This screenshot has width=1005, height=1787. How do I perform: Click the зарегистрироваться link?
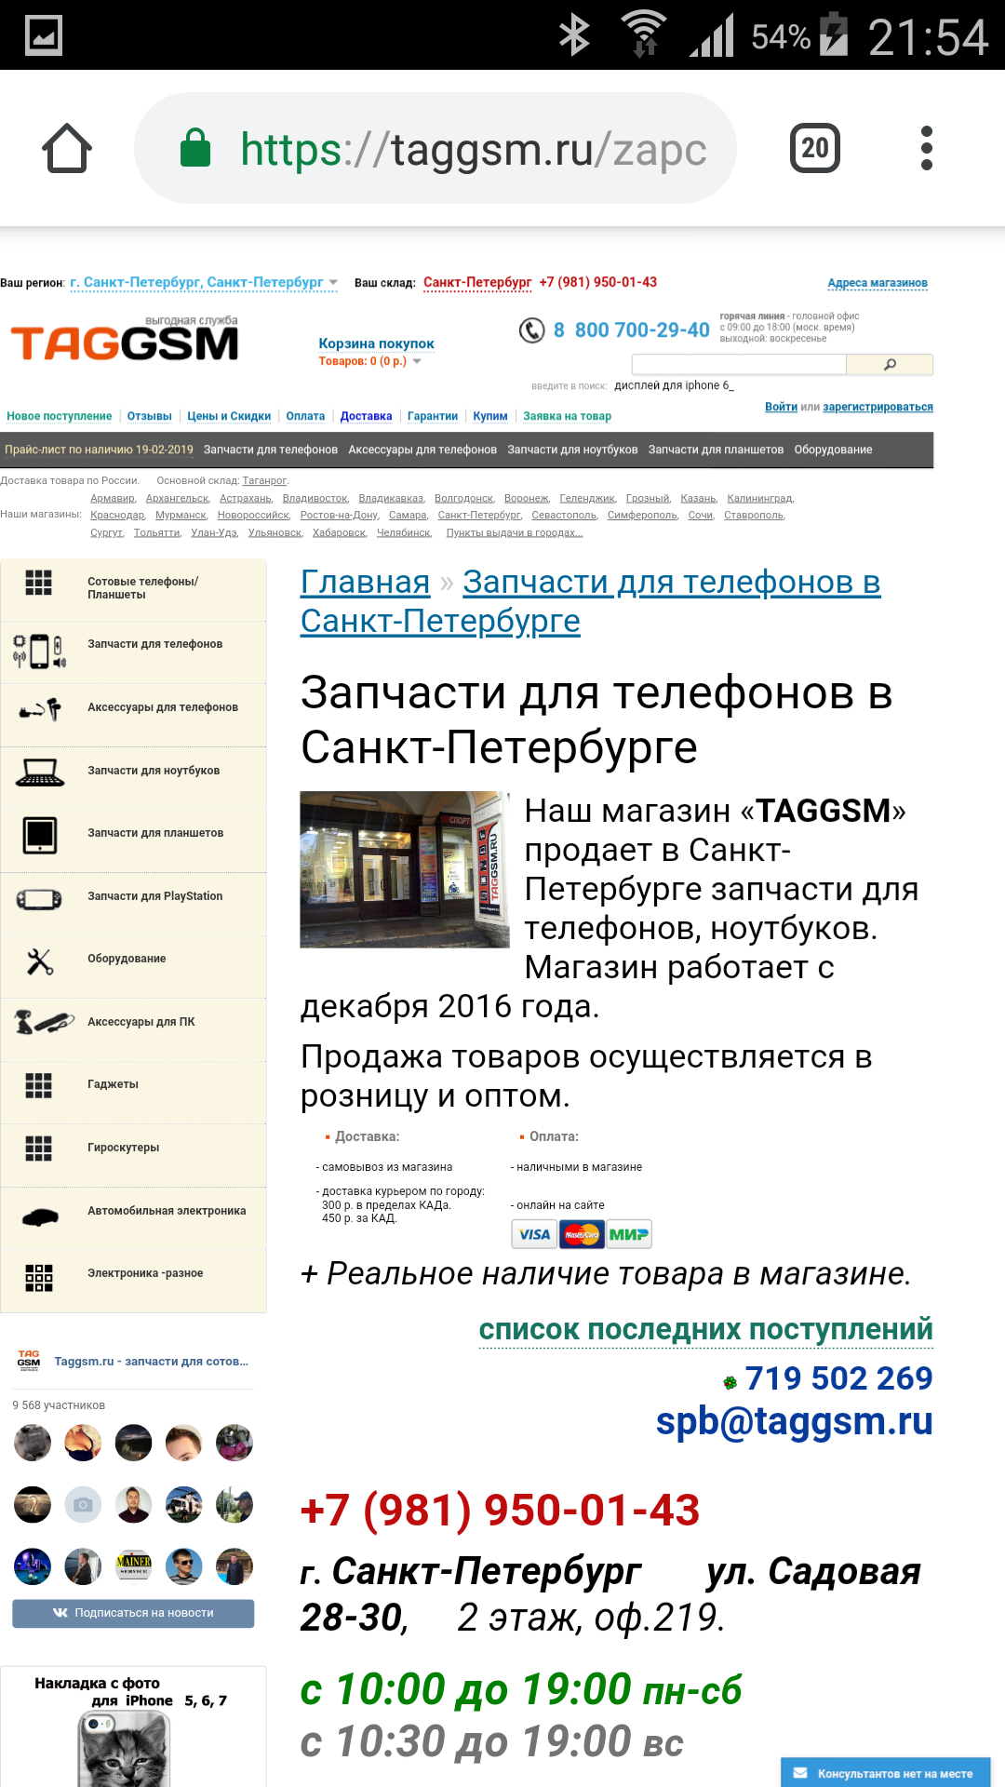878,407
